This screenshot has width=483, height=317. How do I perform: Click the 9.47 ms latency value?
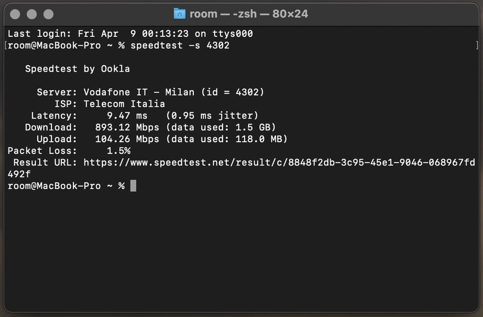pyautogui.click(x=127, y=115)
